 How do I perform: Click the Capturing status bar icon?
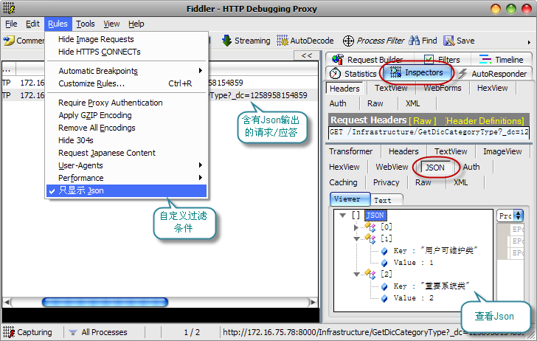(x=8, y=333)
